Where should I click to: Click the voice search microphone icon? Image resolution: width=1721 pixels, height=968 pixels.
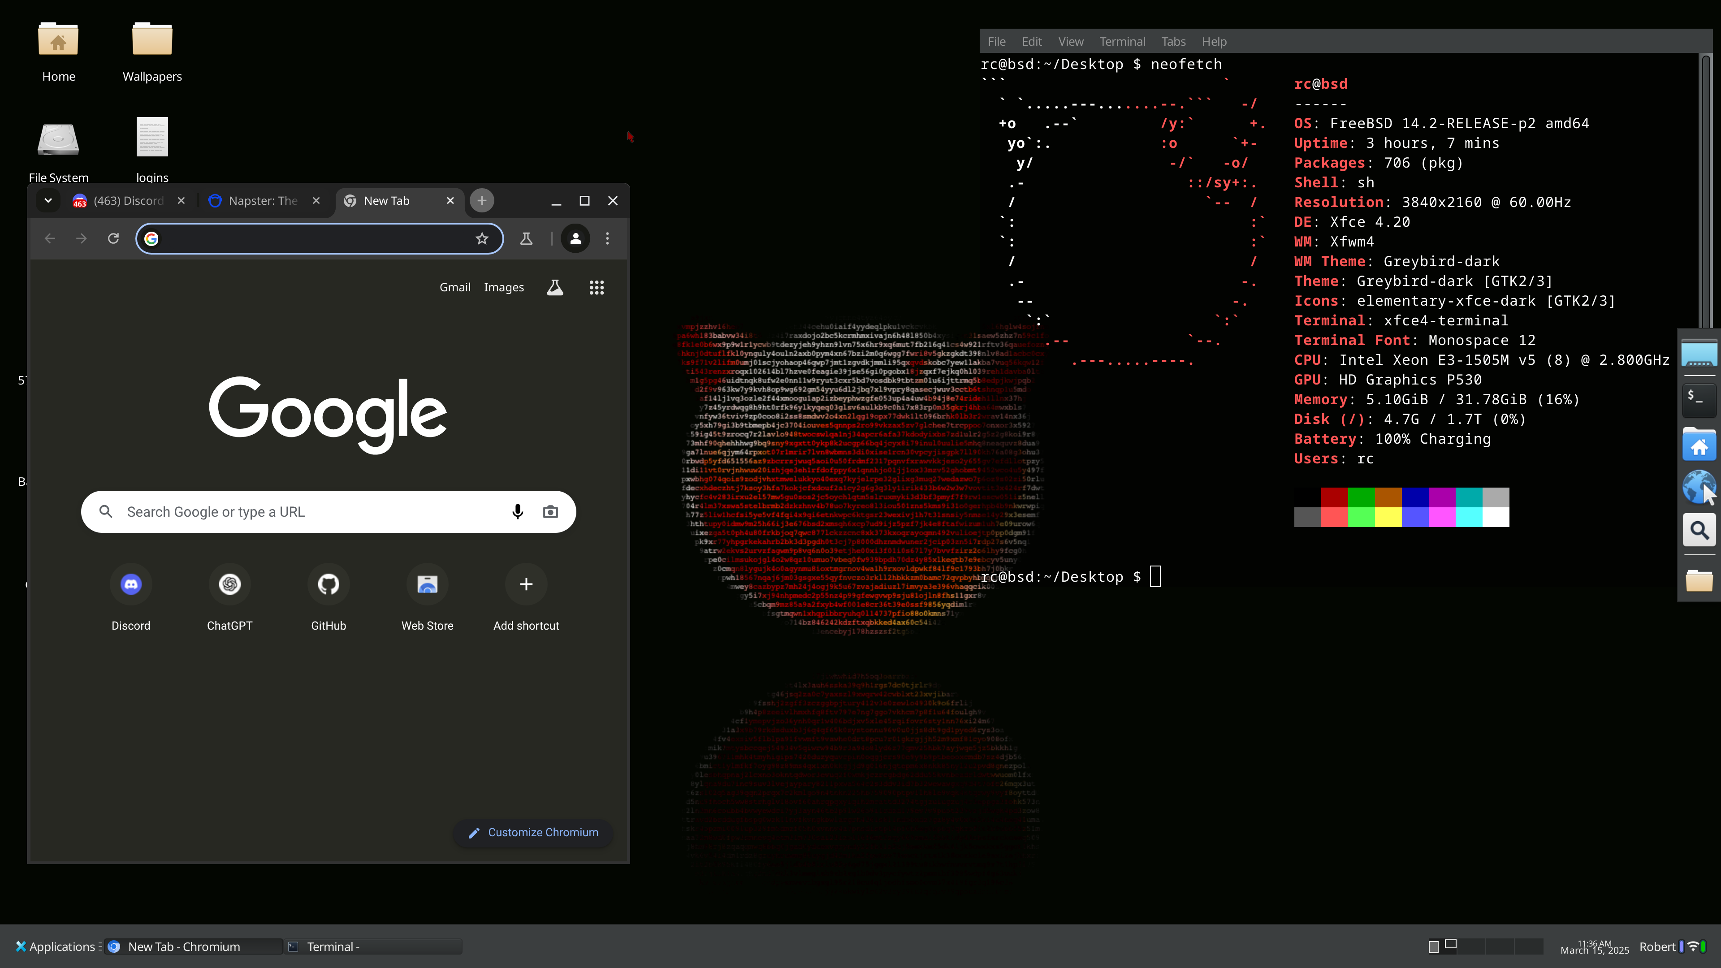click(517, 512)
